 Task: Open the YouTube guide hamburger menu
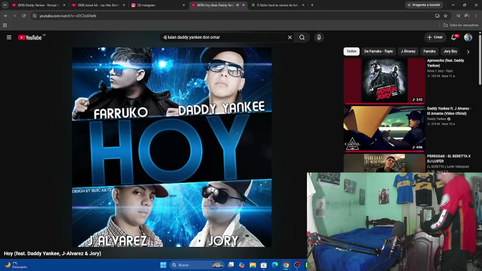pos(9,37)
